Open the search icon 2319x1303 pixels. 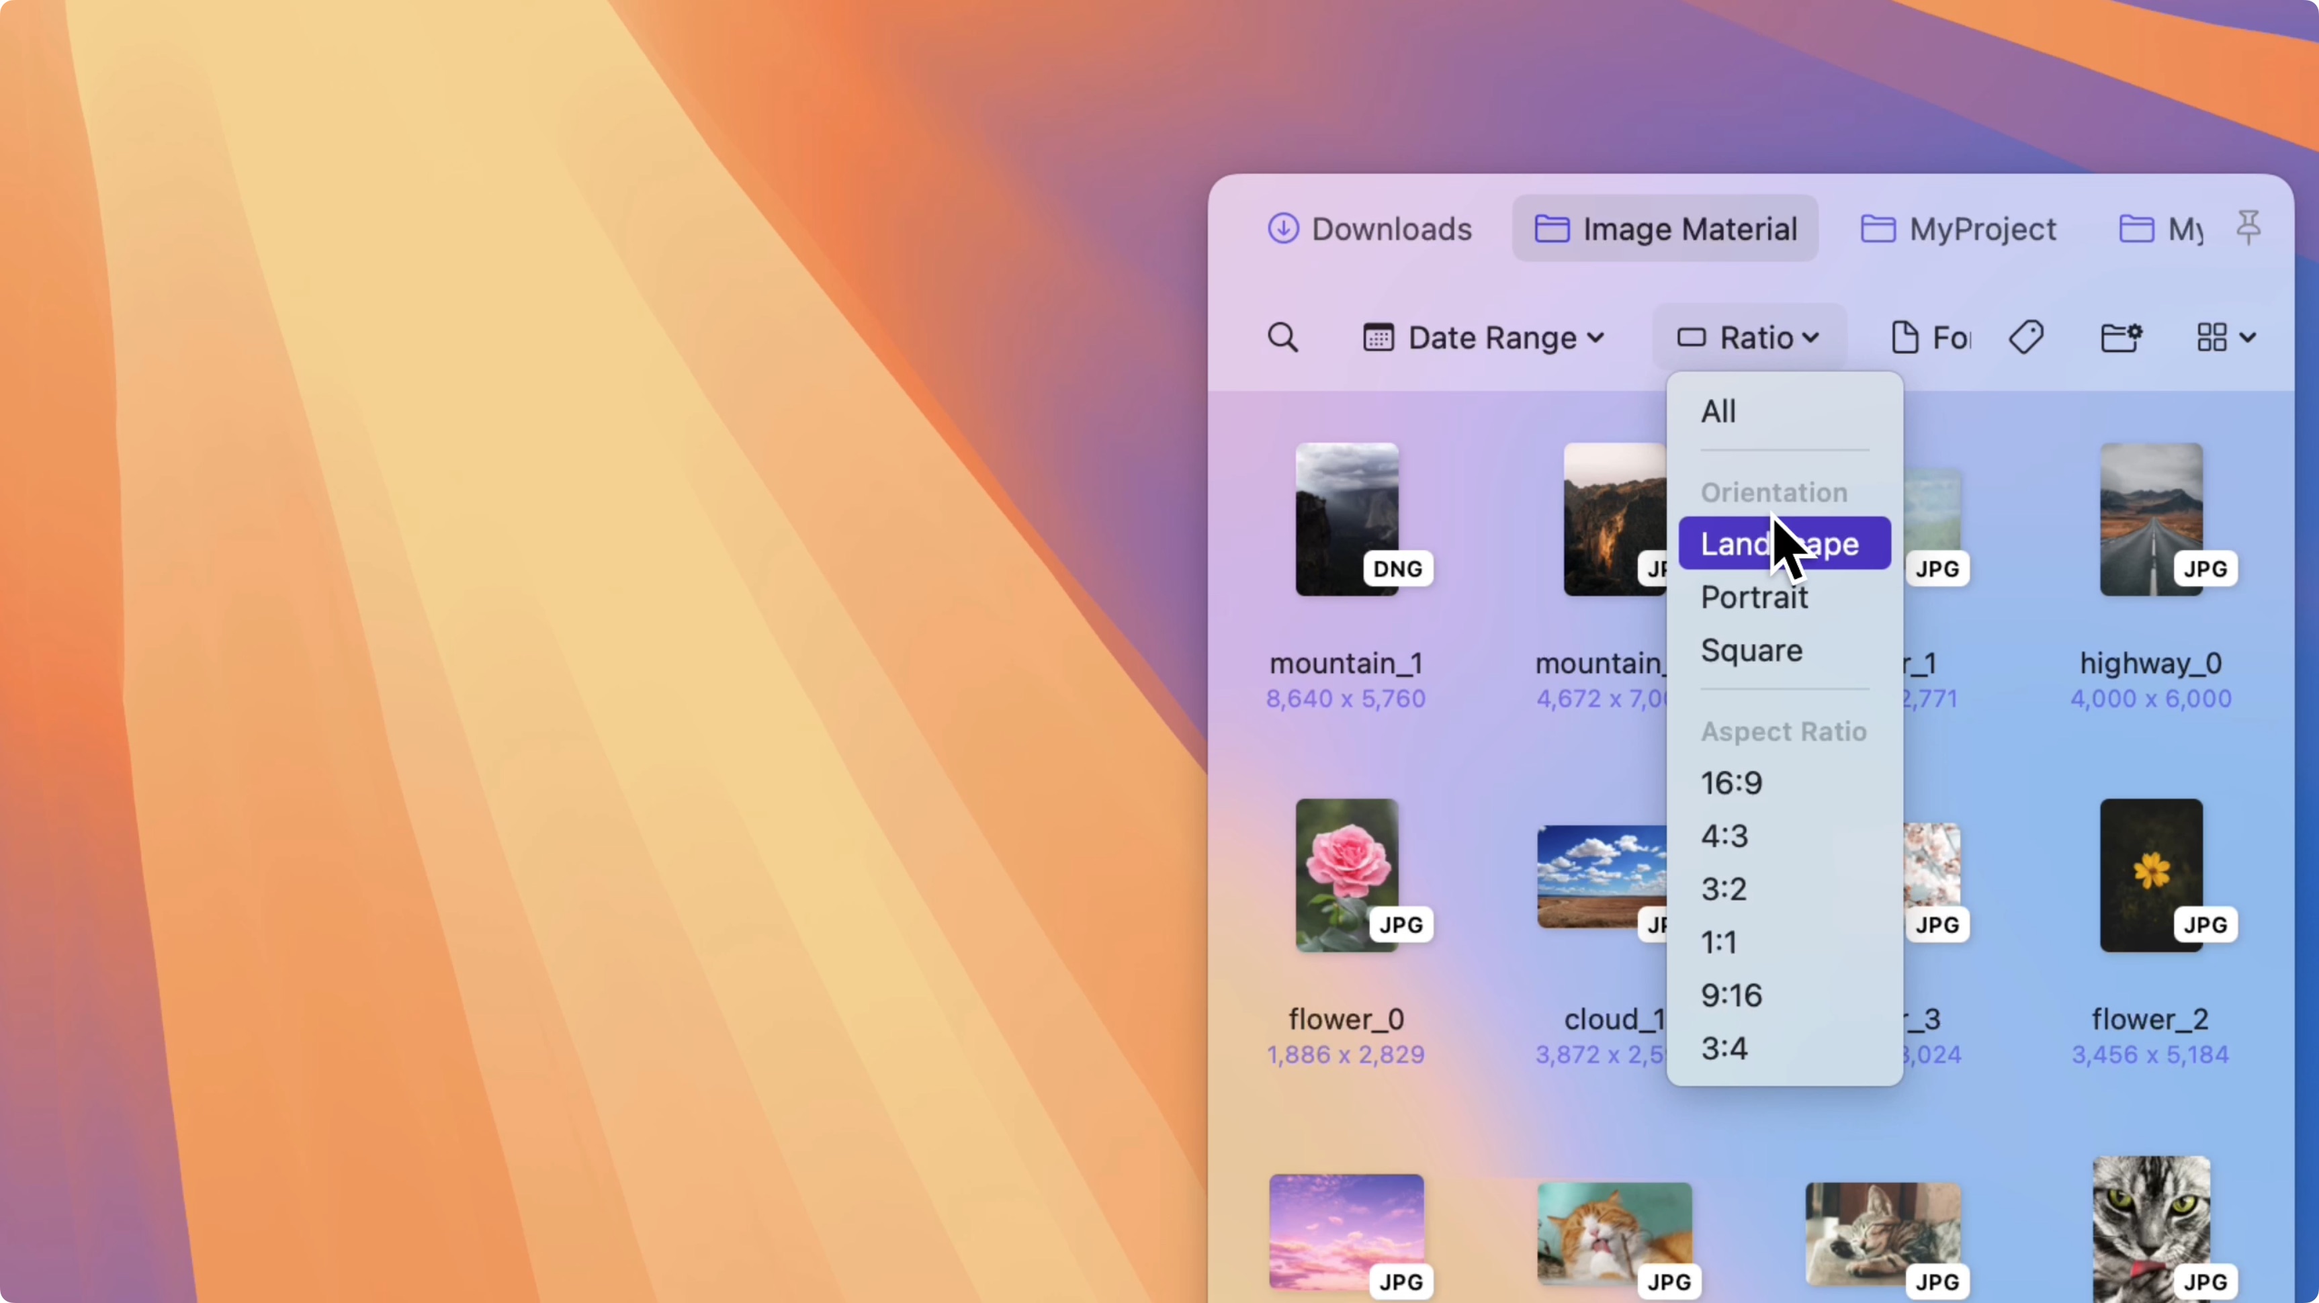(x=1282, y=337)
